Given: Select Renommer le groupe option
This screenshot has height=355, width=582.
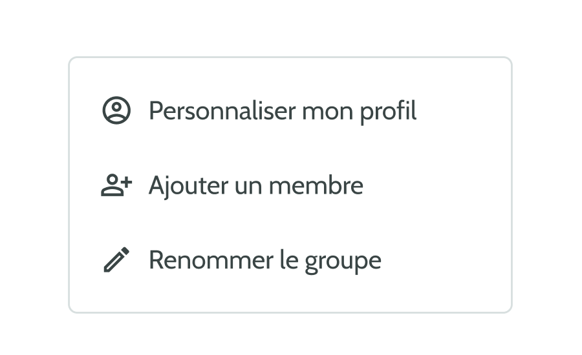Looking at the screenshot, I should click(x=290, y=259).
